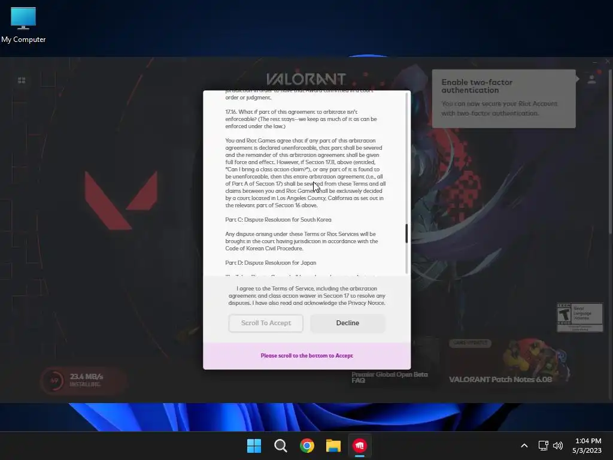Open the account profile icon
Image resolution: width=613 pixels, height=460 pixels.
[592, 80]
